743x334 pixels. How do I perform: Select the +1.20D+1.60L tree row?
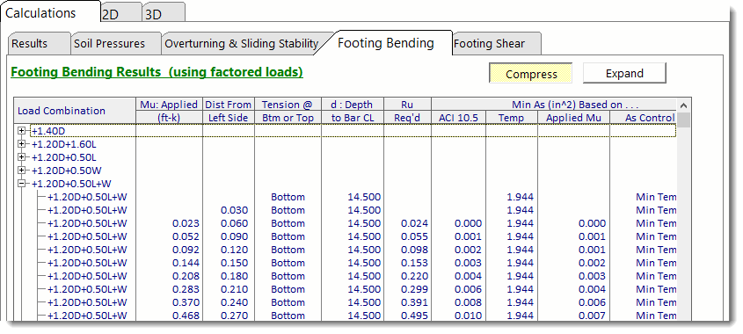[64, 144]
